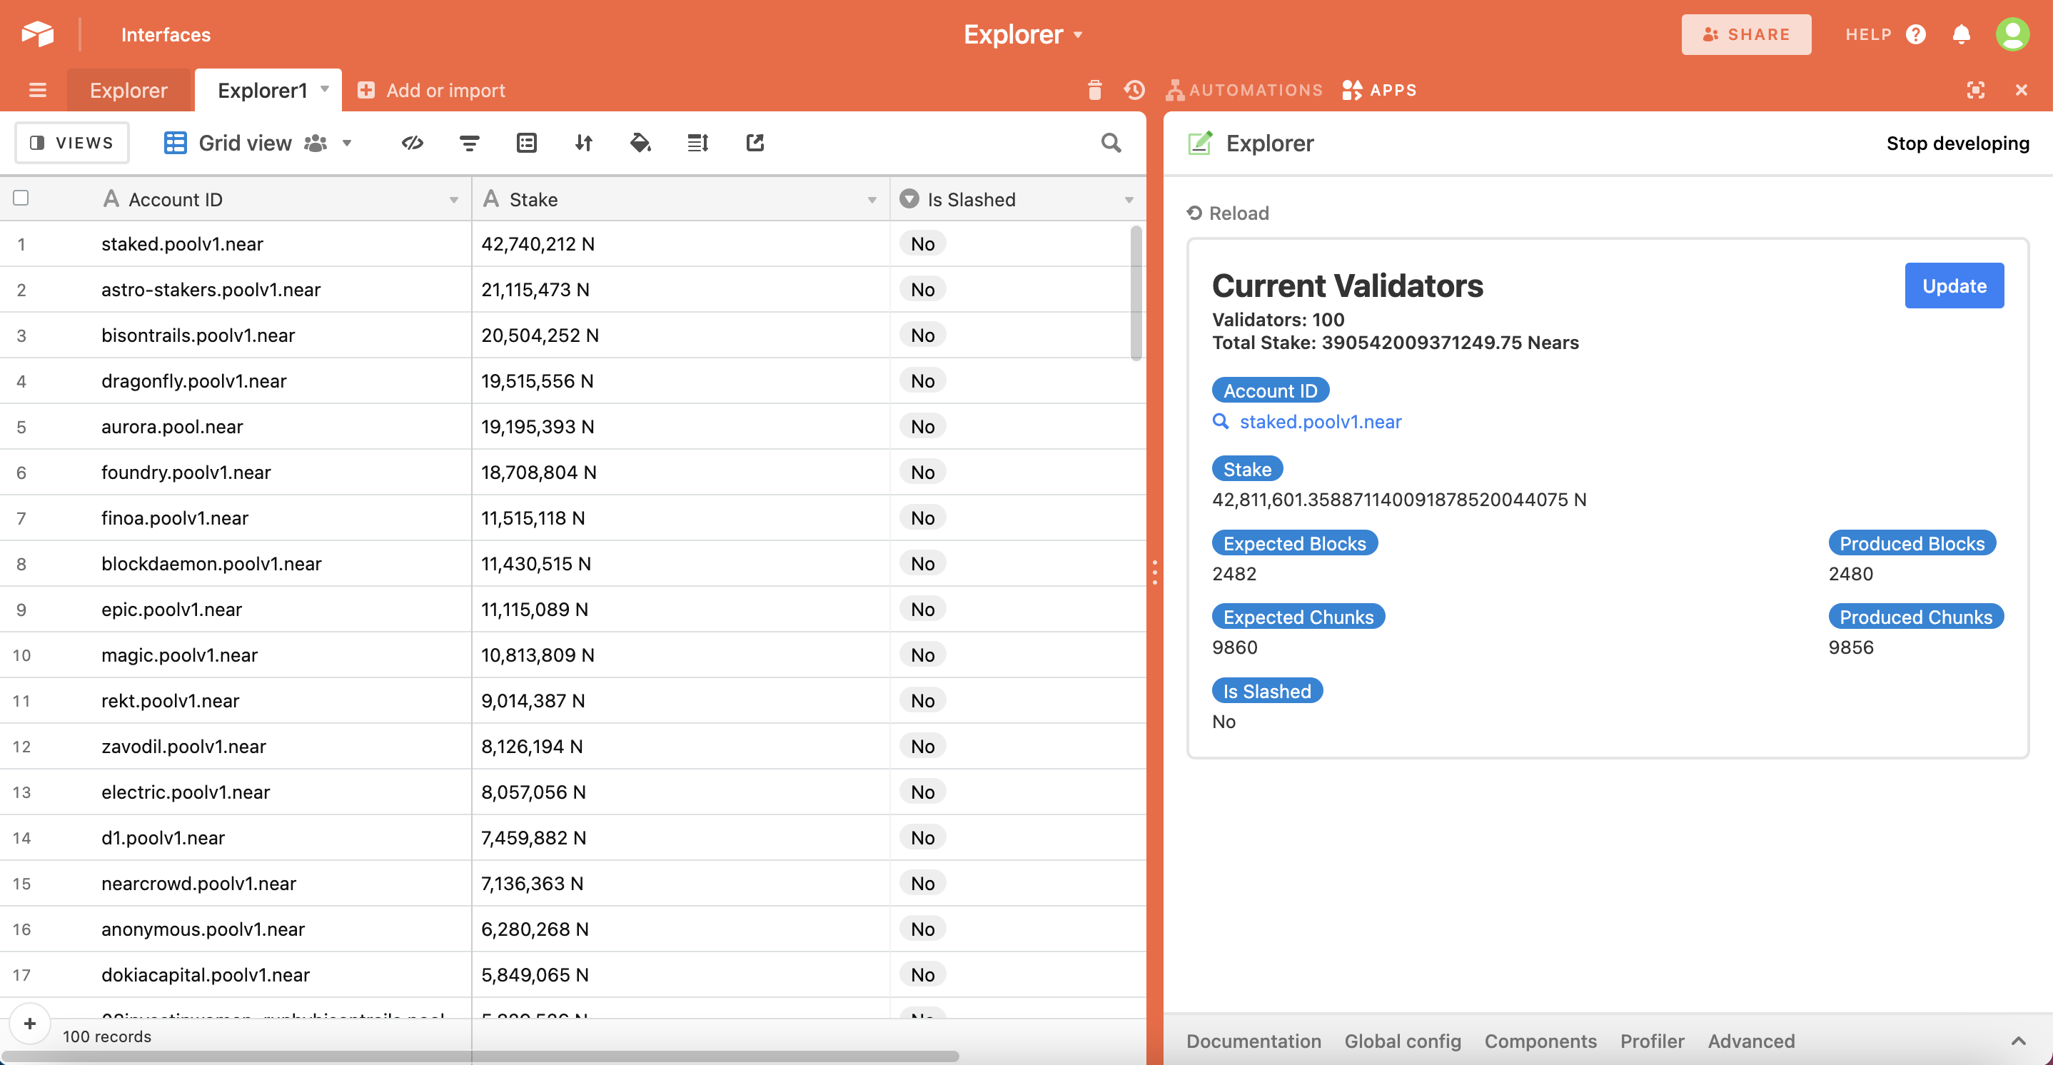Toggle fullscreen for the apps panel

tap(1975, 90)
